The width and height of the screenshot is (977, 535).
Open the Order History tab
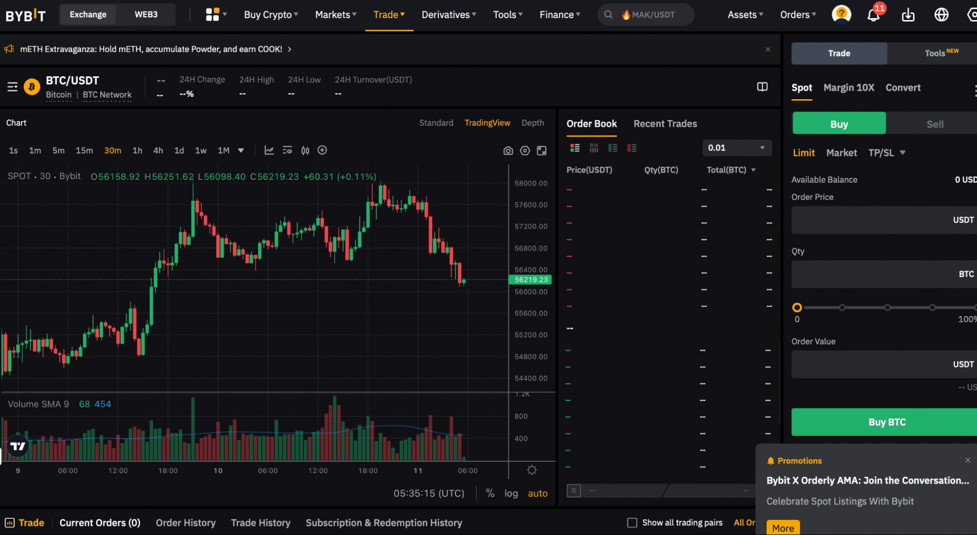click(185, 523)
